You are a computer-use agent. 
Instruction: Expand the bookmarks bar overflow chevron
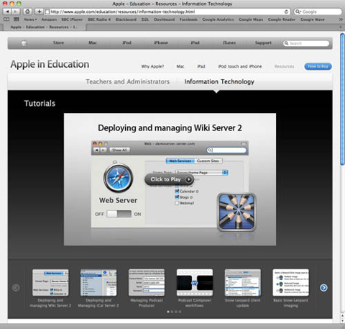pyautogui.click(x=341, y=19)
